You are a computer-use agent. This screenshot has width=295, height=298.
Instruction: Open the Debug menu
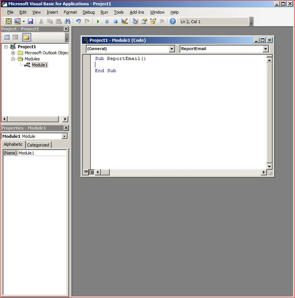[88, 12]
